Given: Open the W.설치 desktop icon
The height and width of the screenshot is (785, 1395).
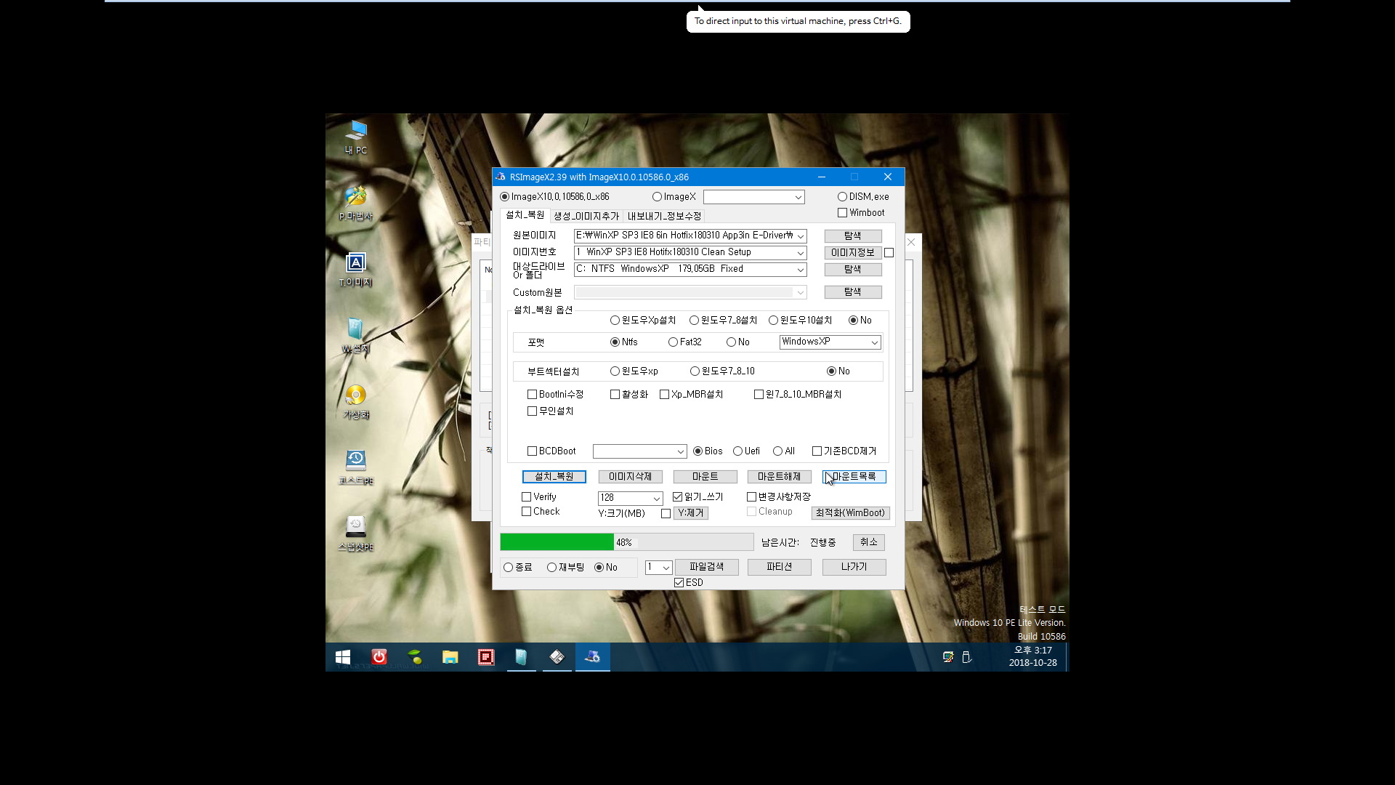Looking at the screenshot, I should click(x=356, y=335).
